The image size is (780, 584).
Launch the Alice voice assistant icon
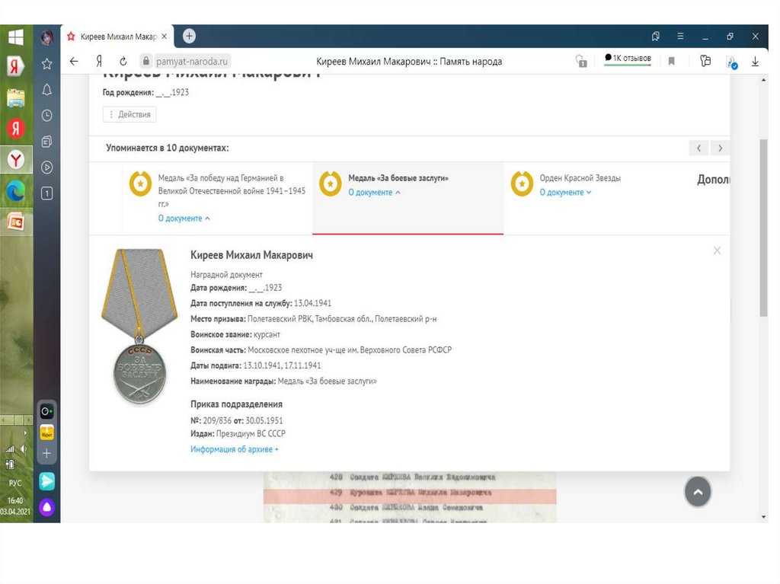(x=46, y=508)
